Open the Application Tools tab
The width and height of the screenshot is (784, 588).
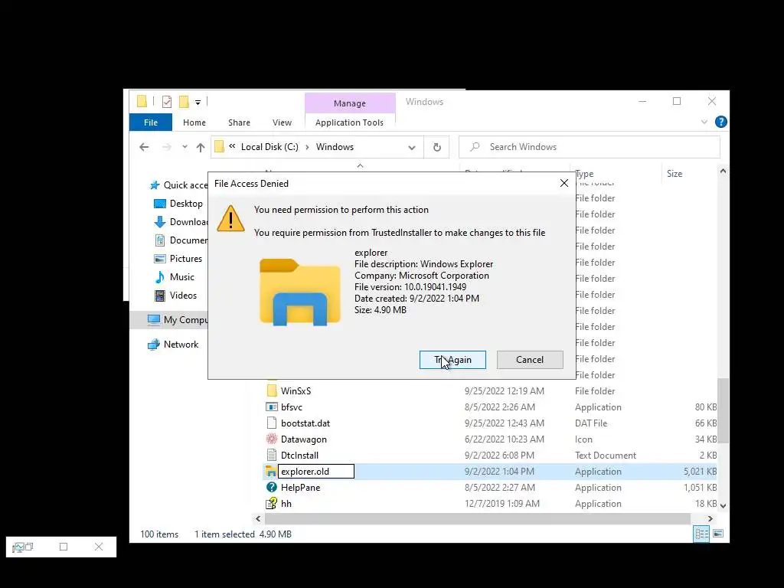coord(349,122)
